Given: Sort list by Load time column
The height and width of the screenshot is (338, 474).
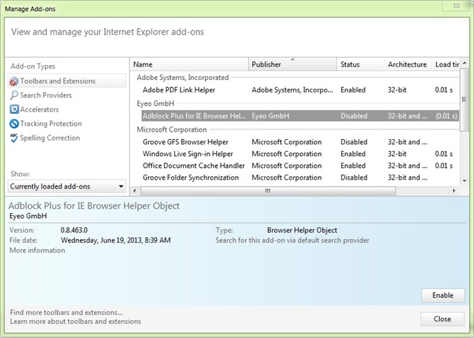Looking at the screenshot, I should click(x=446, y=64).
